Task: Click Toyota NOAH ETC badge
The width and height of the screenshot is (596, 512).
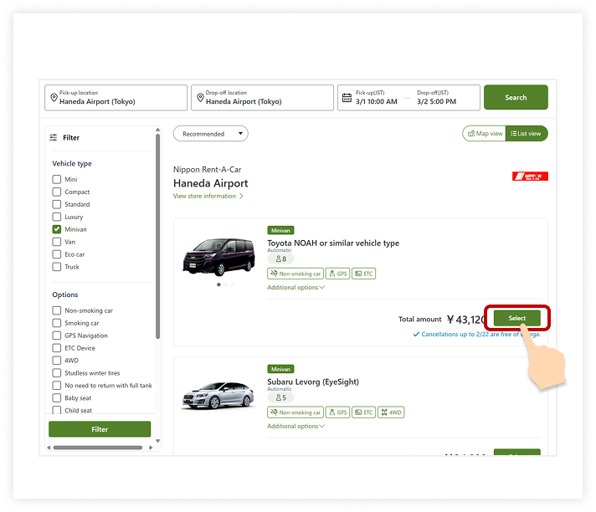Action: (x=364, y=274)
